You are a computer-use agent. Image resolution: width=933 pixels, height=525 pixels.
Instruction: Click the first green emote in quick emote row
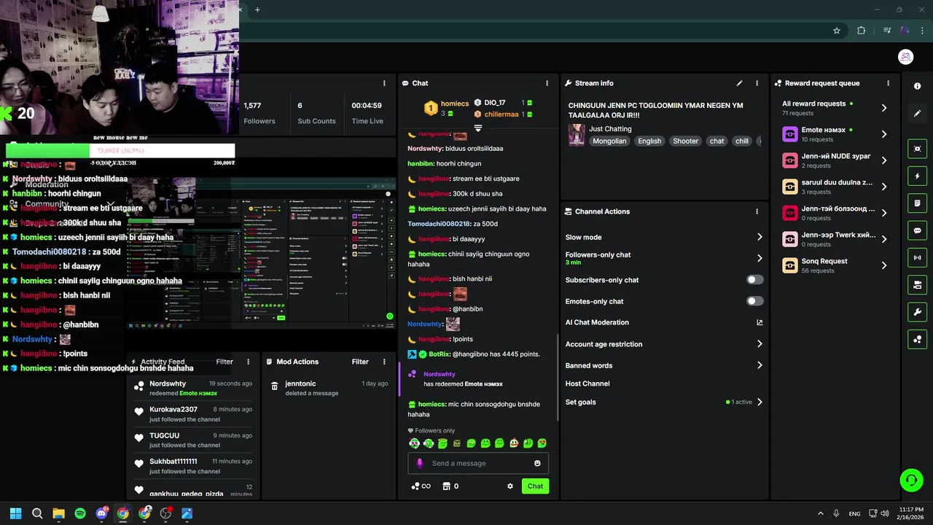point(414,443)
